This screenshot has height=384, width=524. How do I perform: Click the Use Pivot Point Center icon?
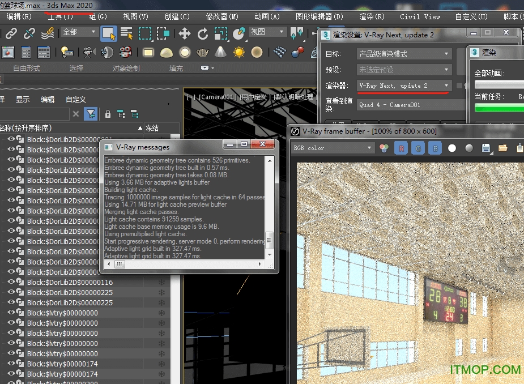click(x=296, y=33)
